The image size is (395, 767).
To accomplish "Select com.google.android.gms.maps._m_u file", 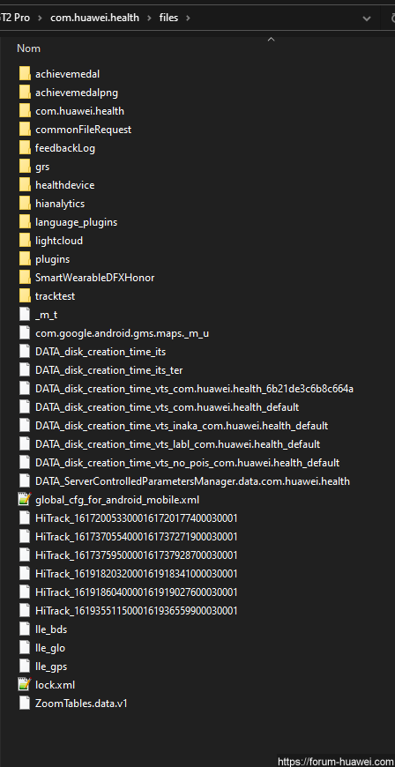I will pos(122,333).
